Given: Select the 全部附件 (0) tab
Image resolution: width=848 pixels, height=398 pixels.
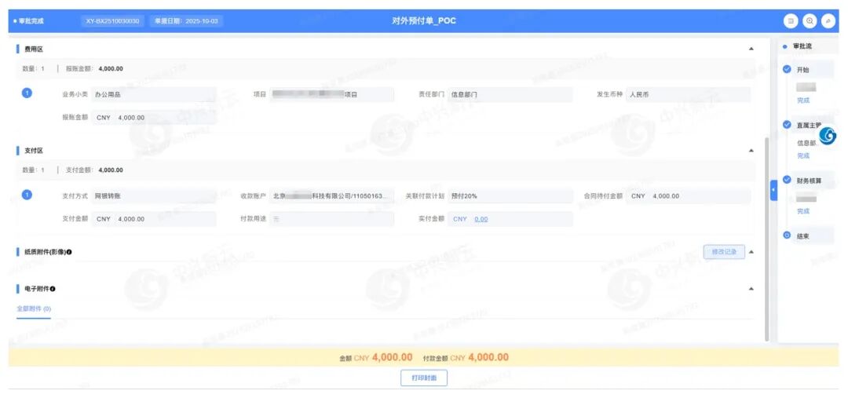Looking at the screenshot, I should [x=34, y=309].
